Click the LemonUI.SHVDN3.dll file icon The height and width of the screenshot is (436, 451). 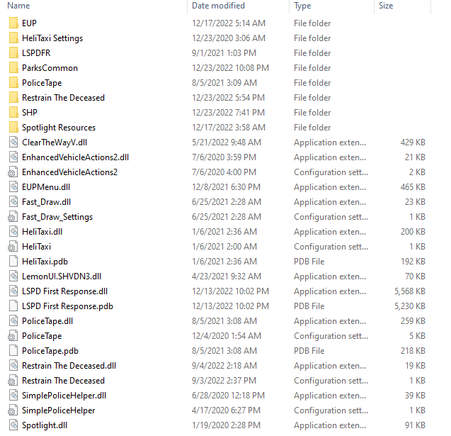click(13, 276)
